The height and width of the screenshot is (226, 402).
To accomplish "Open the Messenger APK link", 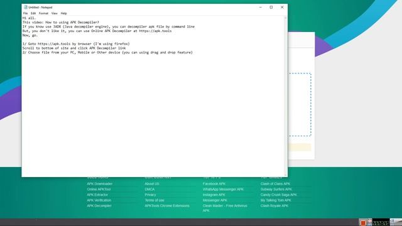I will (215, 200).
